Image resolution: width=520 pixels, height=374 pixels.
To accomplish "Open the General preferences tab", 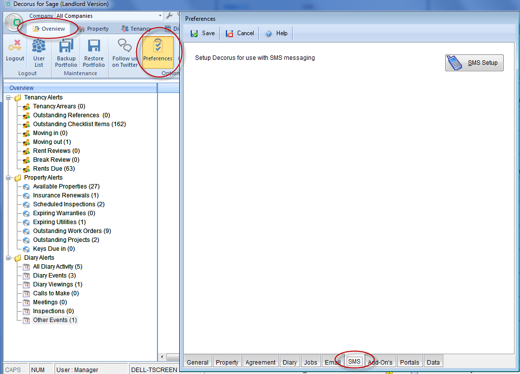I will click(198, 362).
